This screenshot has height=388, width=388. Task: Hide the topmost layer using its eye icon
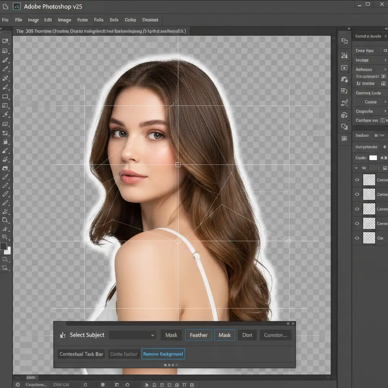pos(357,180)
